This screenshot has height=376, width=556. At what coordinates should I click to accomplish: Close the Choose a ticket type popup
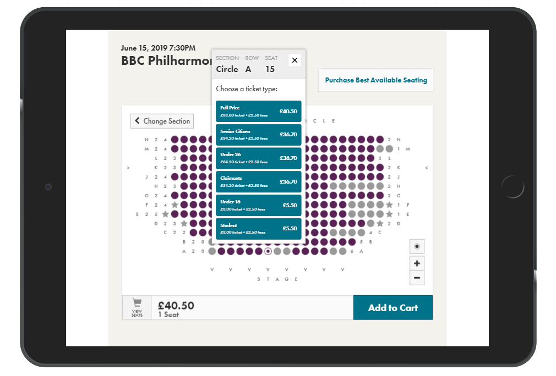[x=295, y=60]
